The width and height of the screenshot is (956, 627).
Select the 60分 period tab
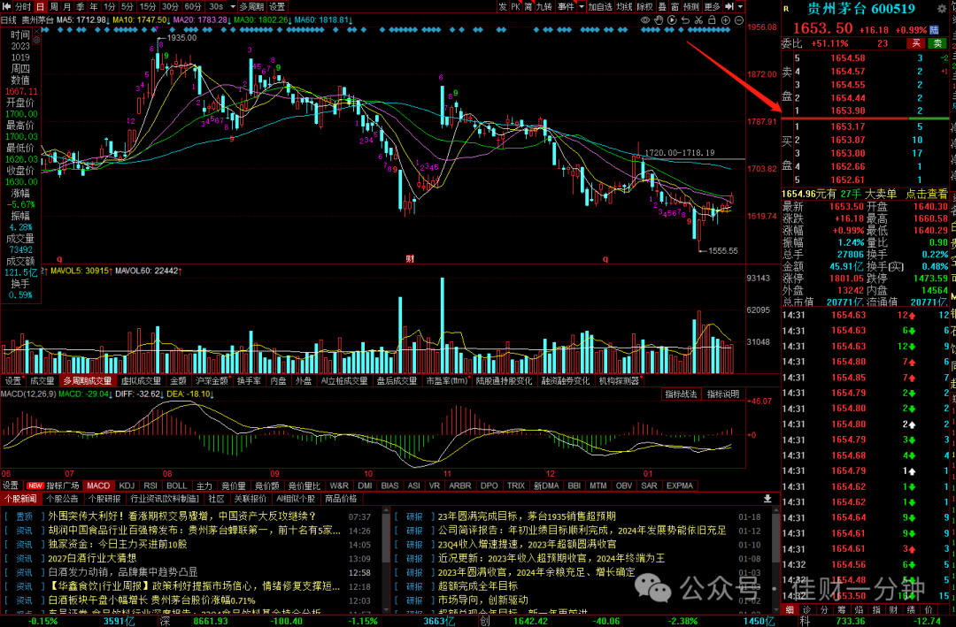[x=193, y=6]
